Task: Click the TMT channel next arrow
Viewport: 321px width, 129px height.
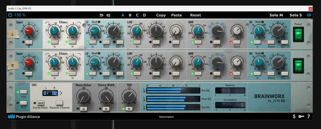Action: 60,94
